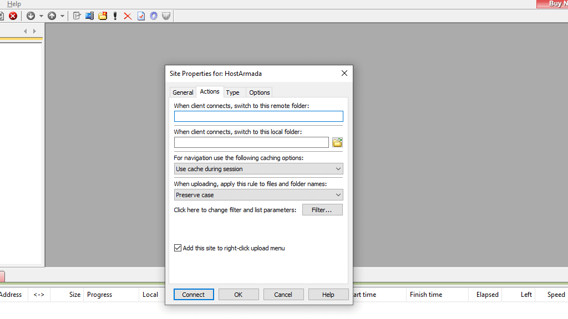The width and height of the screenshot is (568, 319).
Task: Uncheck Add this site to right-click upload menu
Action: pyautogui.click(x=177, y=248)
